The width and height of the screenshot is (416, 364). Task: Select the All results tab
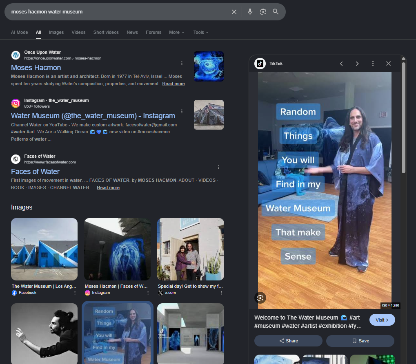38,32
